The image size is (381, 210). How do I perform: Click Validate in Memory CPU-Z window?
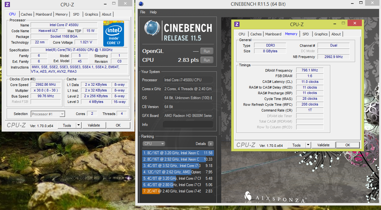[323, 145]
